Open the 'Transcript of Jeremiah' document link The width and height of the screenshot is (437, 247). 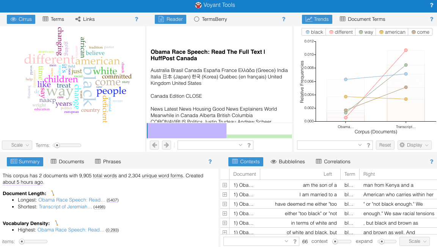pyautogui.click(x=65, y=206)
